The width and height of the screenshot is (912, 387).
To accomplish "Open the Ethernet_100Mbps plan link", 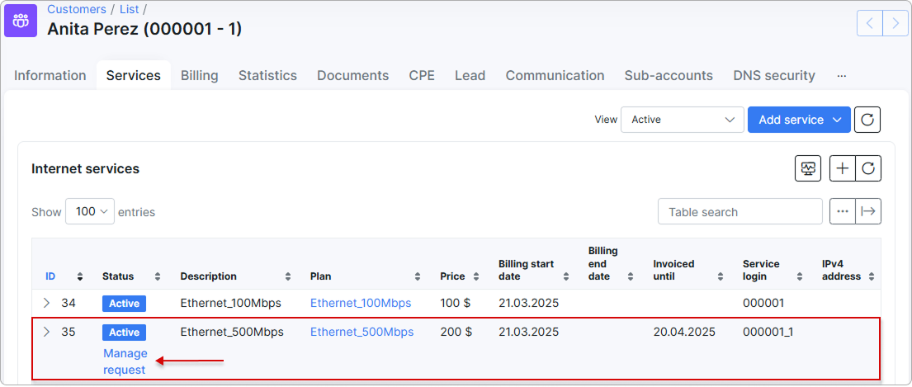I will pyautogui.click(x=361, y=303).
